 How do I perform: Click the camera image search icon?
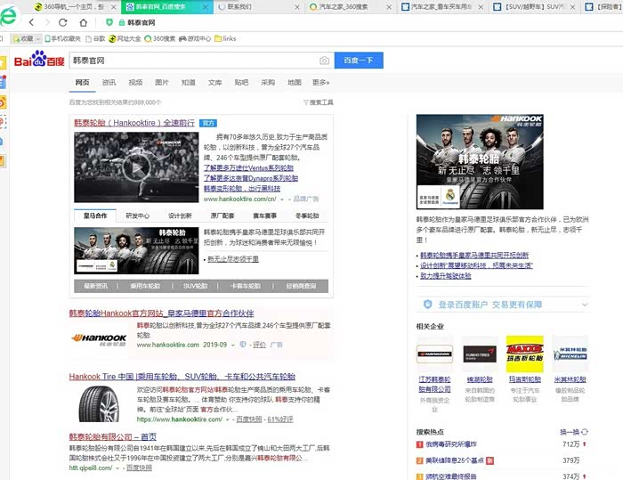[x=324, y=61]
